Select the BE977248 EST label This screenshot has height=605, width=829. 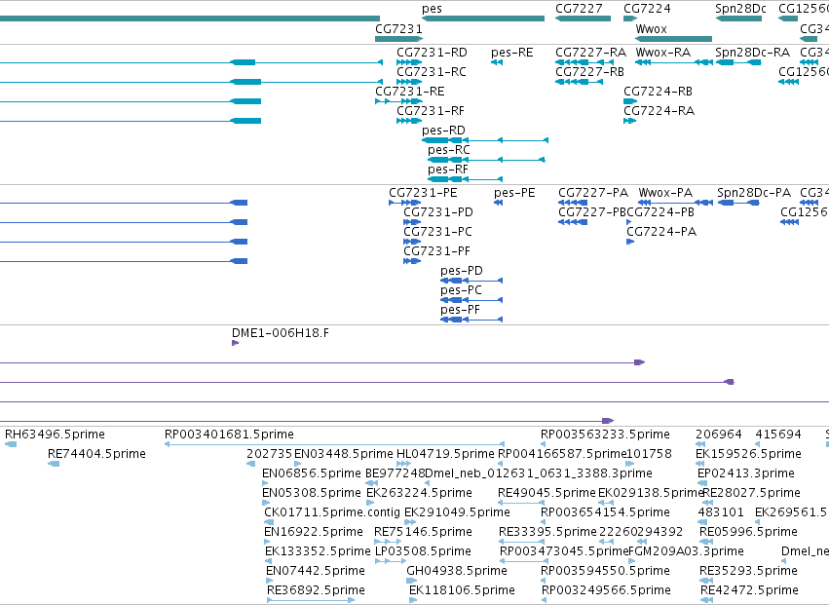point(396,473)
